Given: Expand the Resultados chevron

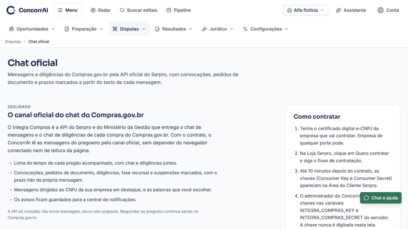Looking at the screenshot, I should point(191,29).
